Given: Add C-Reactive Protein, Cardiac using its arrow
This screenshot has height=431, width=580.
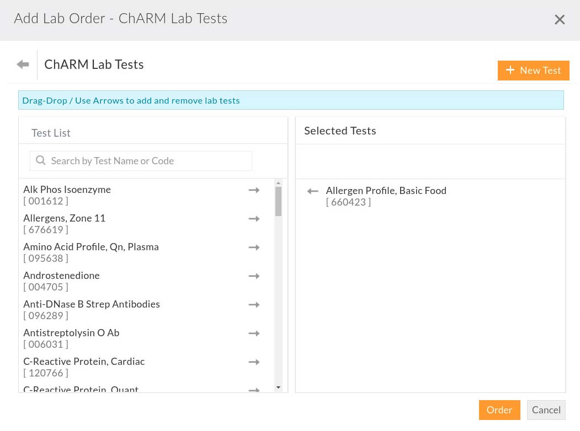Looking at the screenshot, I should pos(254,362).
